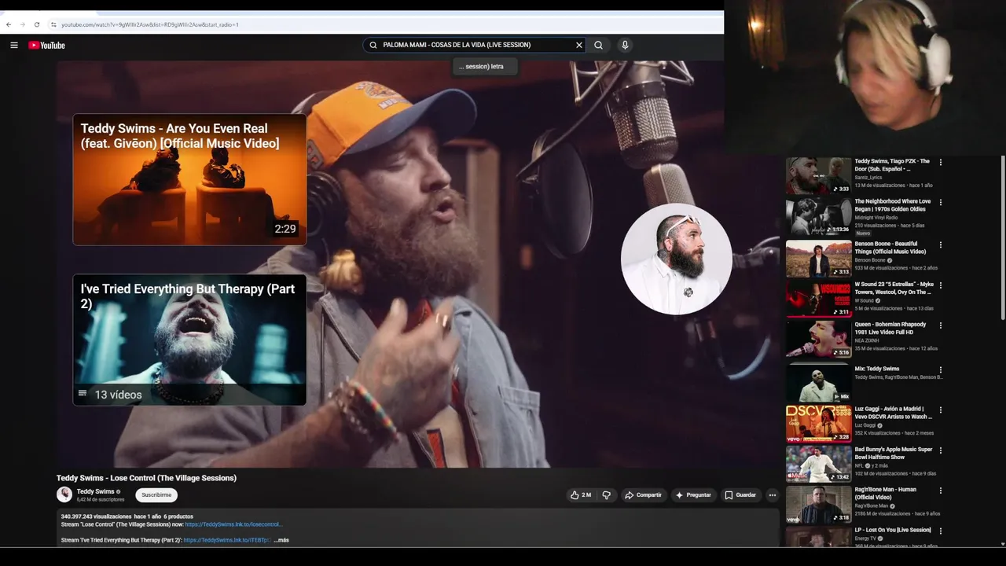
Task: Click the Sanziz_Lyrics channel name
Action: pos(869,178)
